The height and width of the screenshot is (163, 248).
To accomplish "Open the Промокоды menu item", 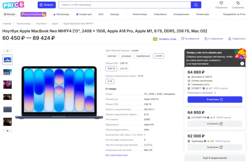I will 61,14.
